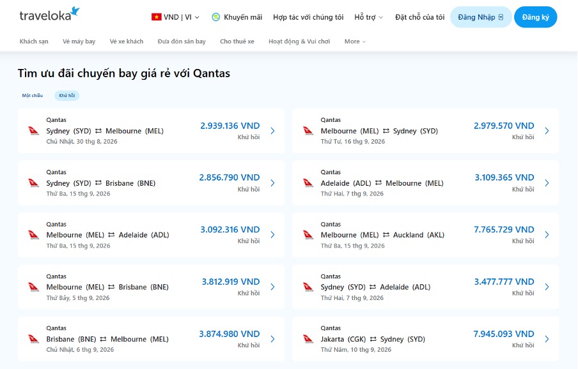Open Khuyến mãi promotions link
578x369 pixels.
point(237,17)
